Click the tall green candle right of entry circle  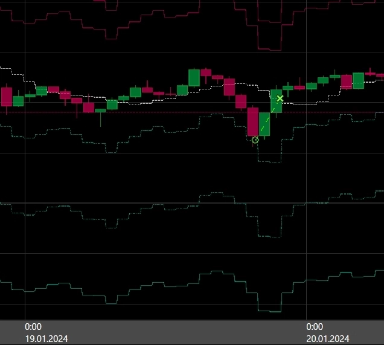click(x=264, y=124)
